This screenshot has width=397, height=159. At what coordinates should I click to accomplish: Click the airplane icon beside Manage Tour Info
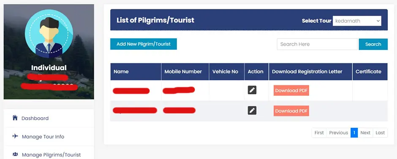[x=15, y=136]
